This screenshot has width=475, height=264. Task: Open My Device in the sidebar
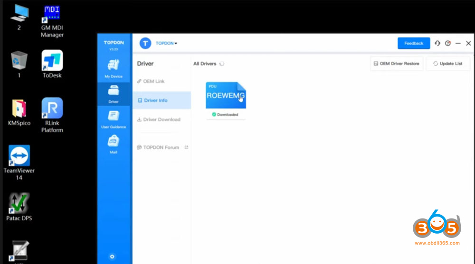point(114,68)
